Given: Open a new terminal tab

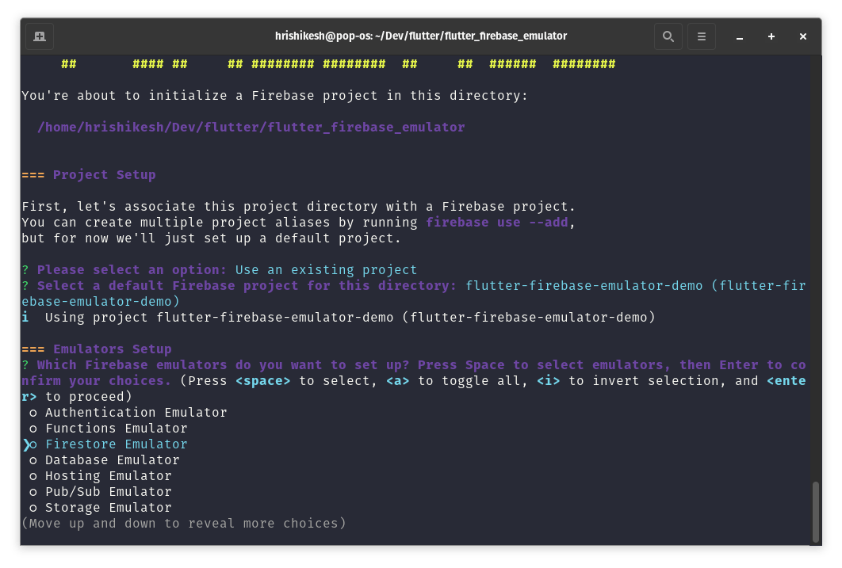Looking at the screenshot, I should click(x=40, y=36).
